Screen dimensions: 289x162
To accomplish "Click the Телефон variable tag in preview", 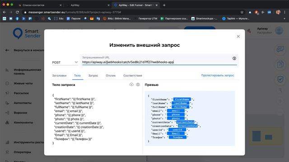I will pyautogui.click(x=177, y=137).
